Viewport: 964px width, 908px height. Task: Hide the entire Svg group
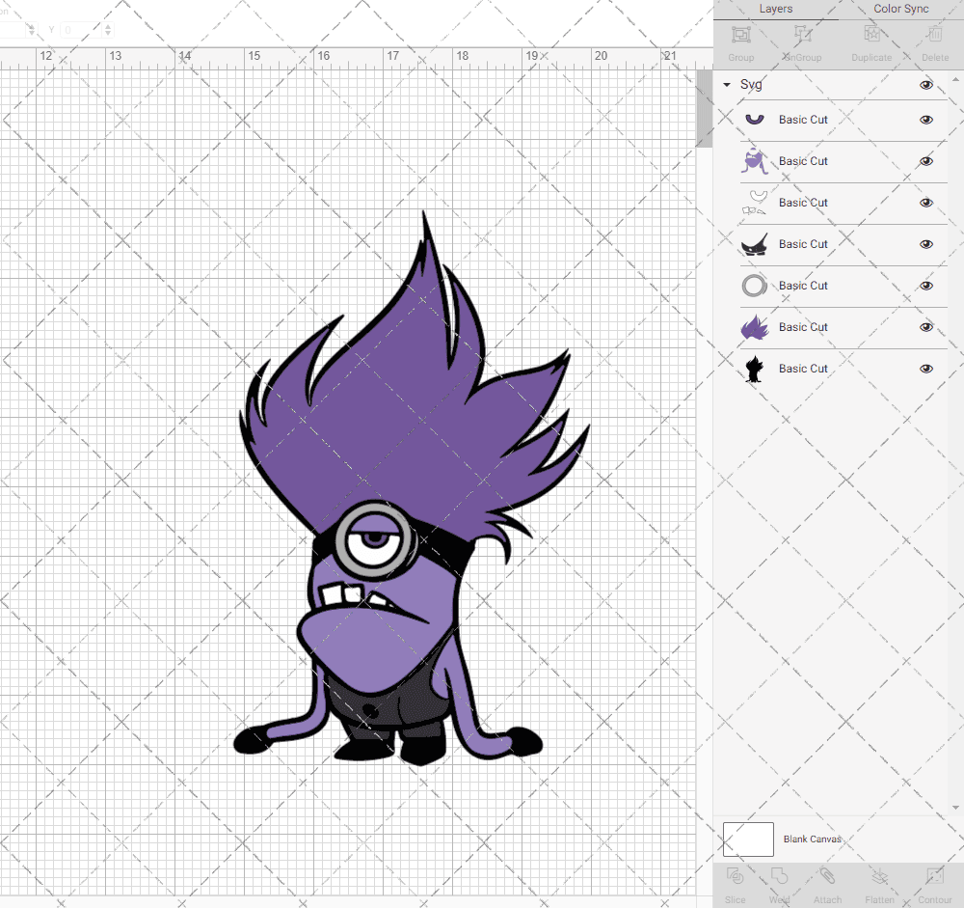point(926,85)
